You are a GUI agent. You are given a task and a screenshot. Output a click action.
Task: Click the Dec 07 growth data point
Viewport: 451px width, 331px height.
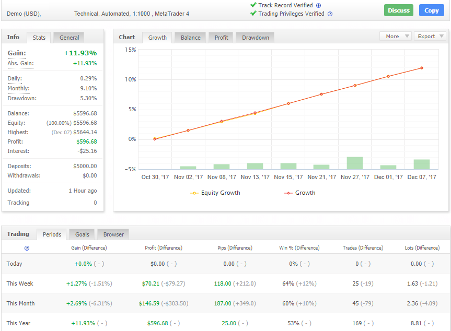pos(421,68)
